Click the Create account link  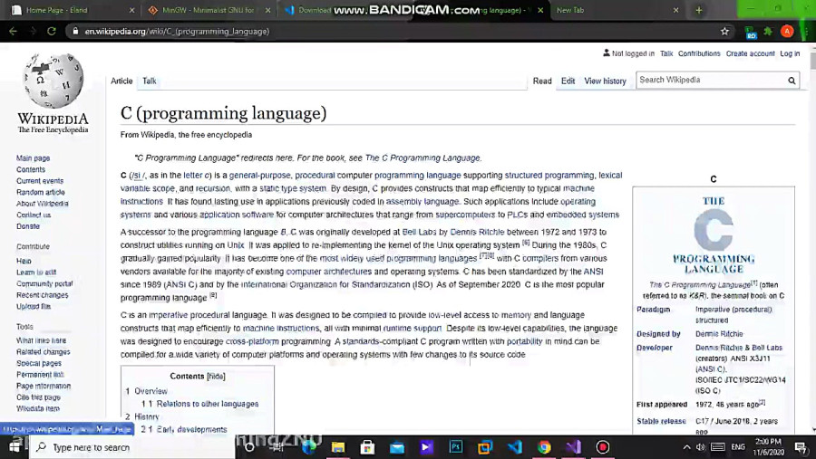point(750,53)
